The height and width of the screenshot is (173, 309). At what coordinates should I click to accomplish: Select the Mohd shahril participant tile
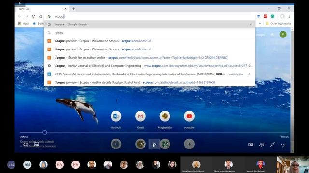228,165
